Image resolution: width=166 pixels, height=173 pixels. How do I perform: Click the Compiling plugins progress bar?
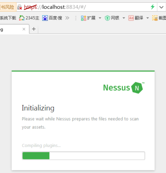83,156
